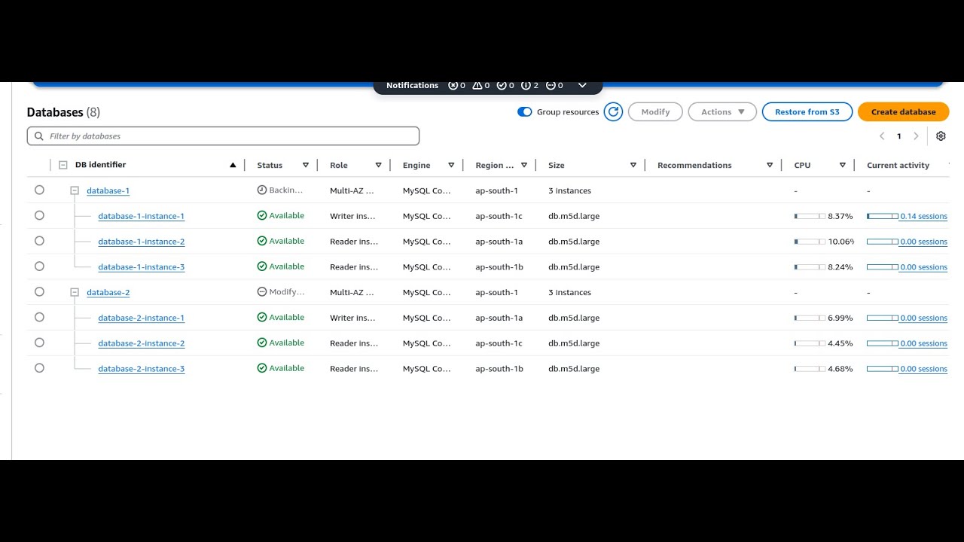Screen dimensions: 964x542
Task: Open table preferences gear icon
Action: [x=941, y=136]
